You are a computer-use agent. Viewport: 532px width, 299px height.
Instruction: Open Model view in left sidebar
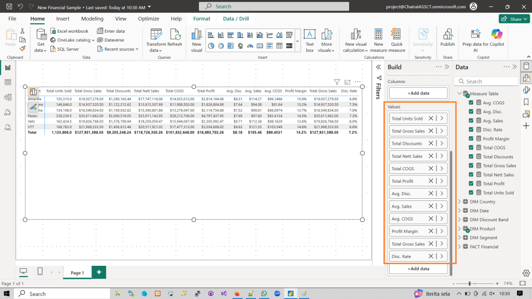[8, 97]
